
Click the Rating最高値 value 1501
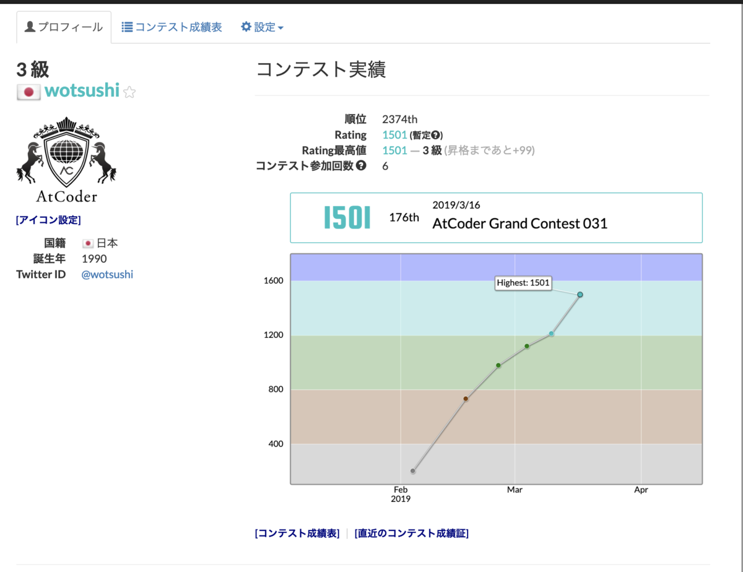394,150
